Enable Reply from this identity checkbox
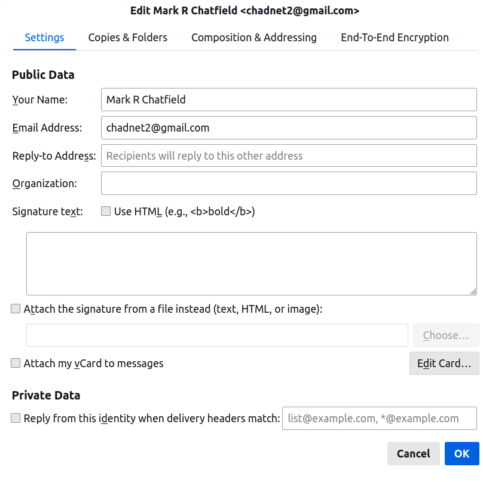483x482 pixels. (x=16, y=419)
